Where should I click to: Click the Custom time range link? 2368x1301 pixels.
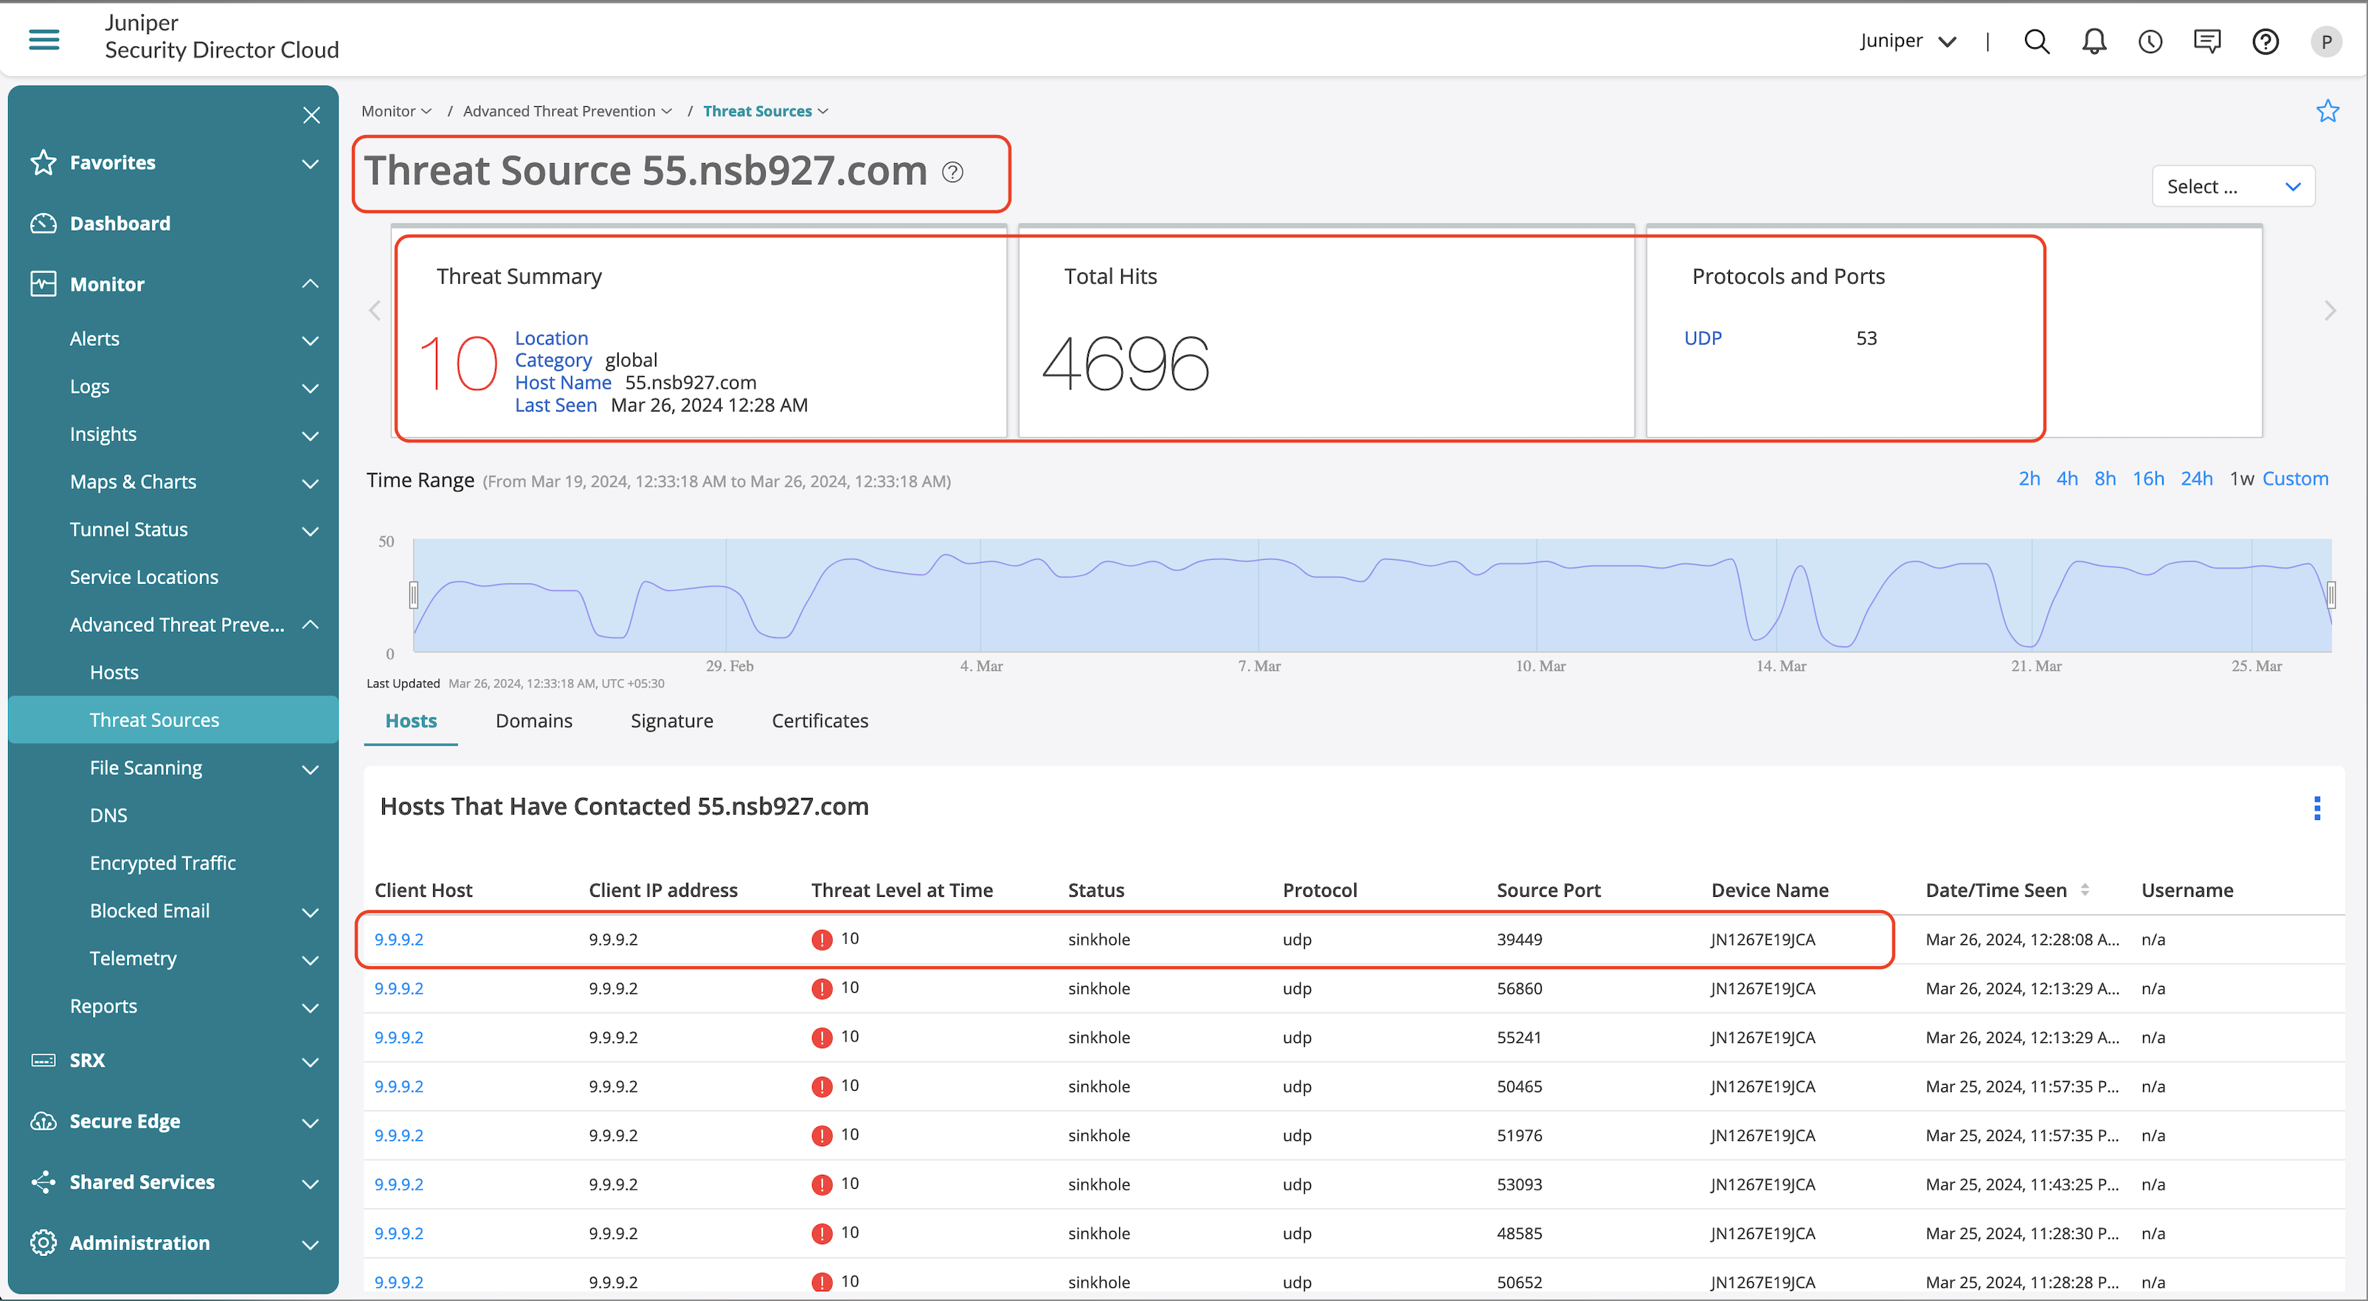(x=2294, y=479)
